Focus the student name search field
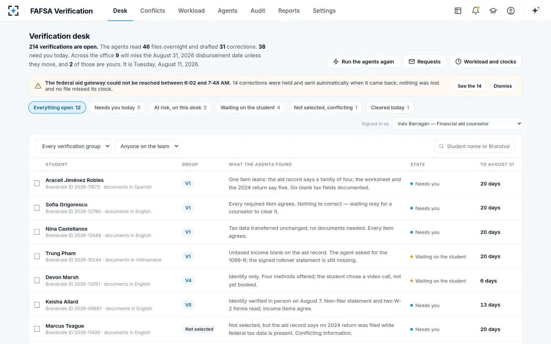 474,146
